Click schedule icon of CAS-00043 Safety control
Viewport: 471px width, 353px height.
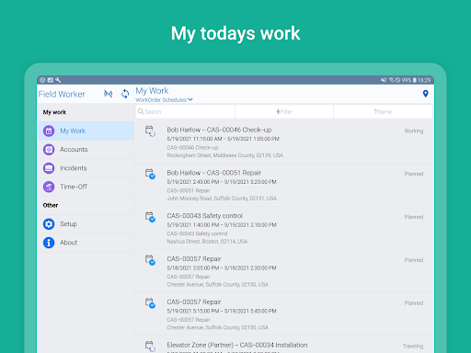click(150, 217)
